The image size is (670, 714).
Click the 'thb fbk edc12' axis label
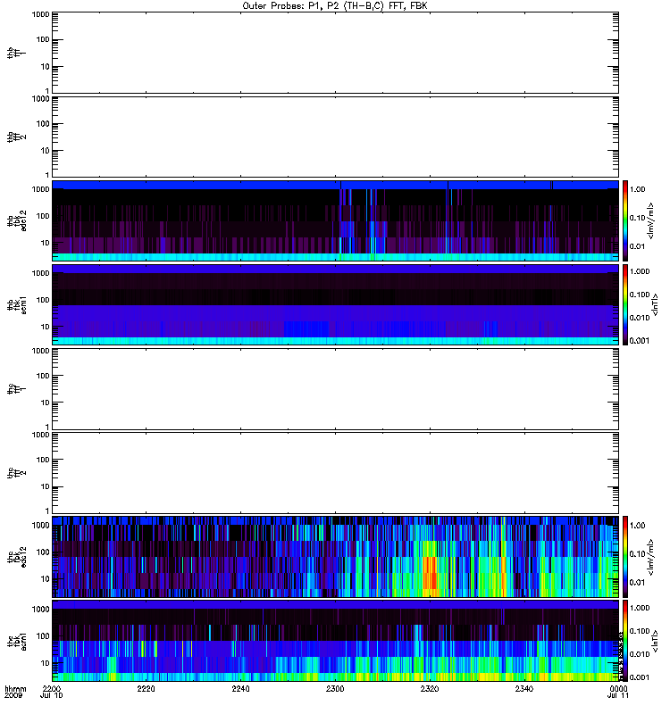17,220
